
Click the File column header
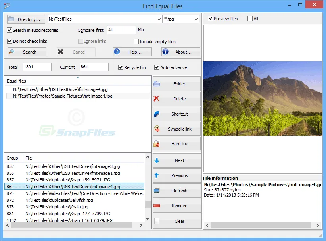click(x=84, y=158)
